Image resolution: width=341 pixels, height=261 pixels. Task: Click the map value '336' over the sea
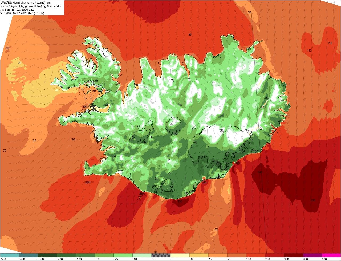pos(313,200)
